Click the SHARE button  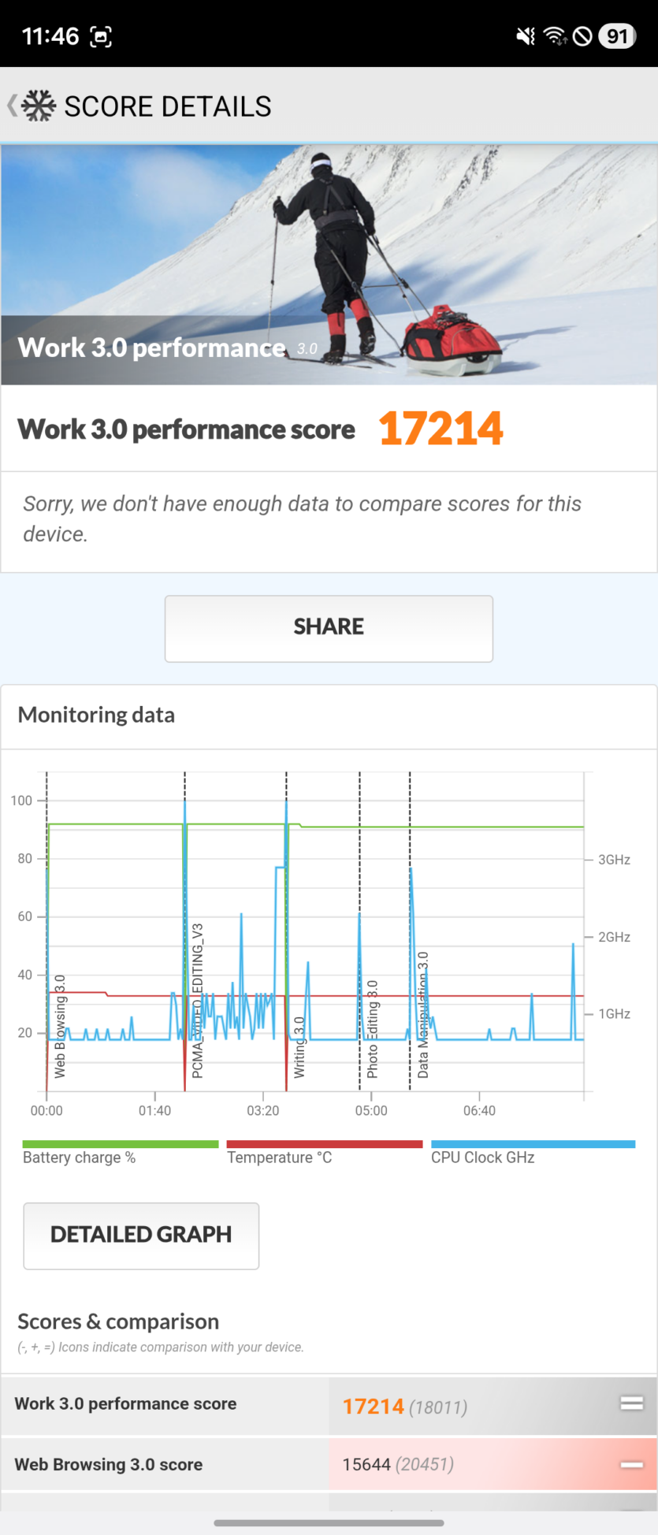pyautogui.click(x=329, y=628)
